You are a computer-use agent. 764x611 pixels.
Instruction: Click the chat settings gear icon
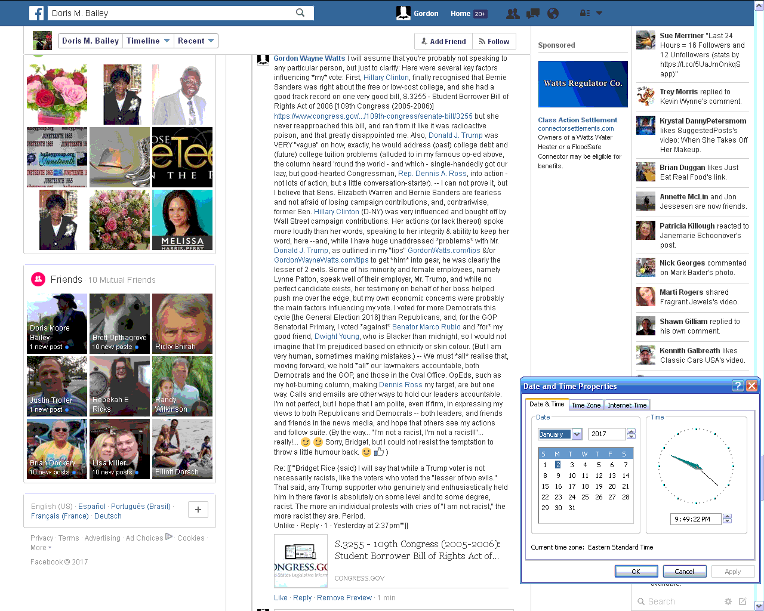(x=728, y=601)
